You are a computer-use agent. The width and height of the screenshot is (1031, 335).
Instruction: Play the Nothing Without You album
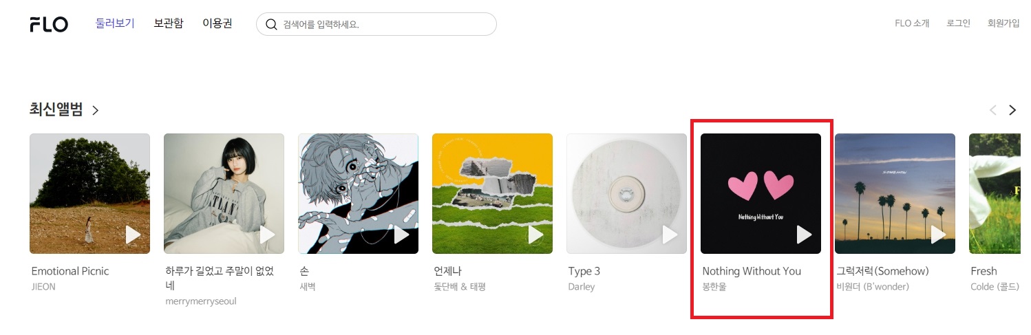pyautogui.click(x=805, y=235)
